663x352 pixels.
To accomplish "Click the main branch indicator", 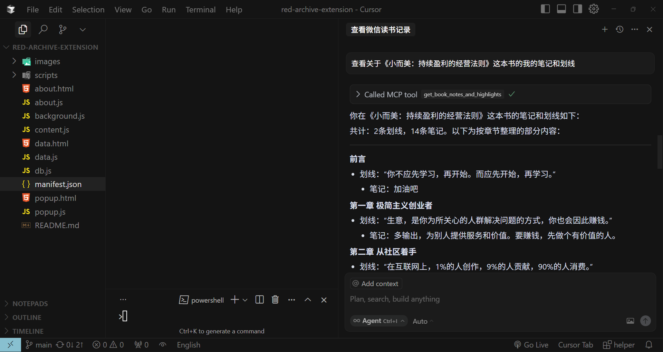I will tap(39, 345).
